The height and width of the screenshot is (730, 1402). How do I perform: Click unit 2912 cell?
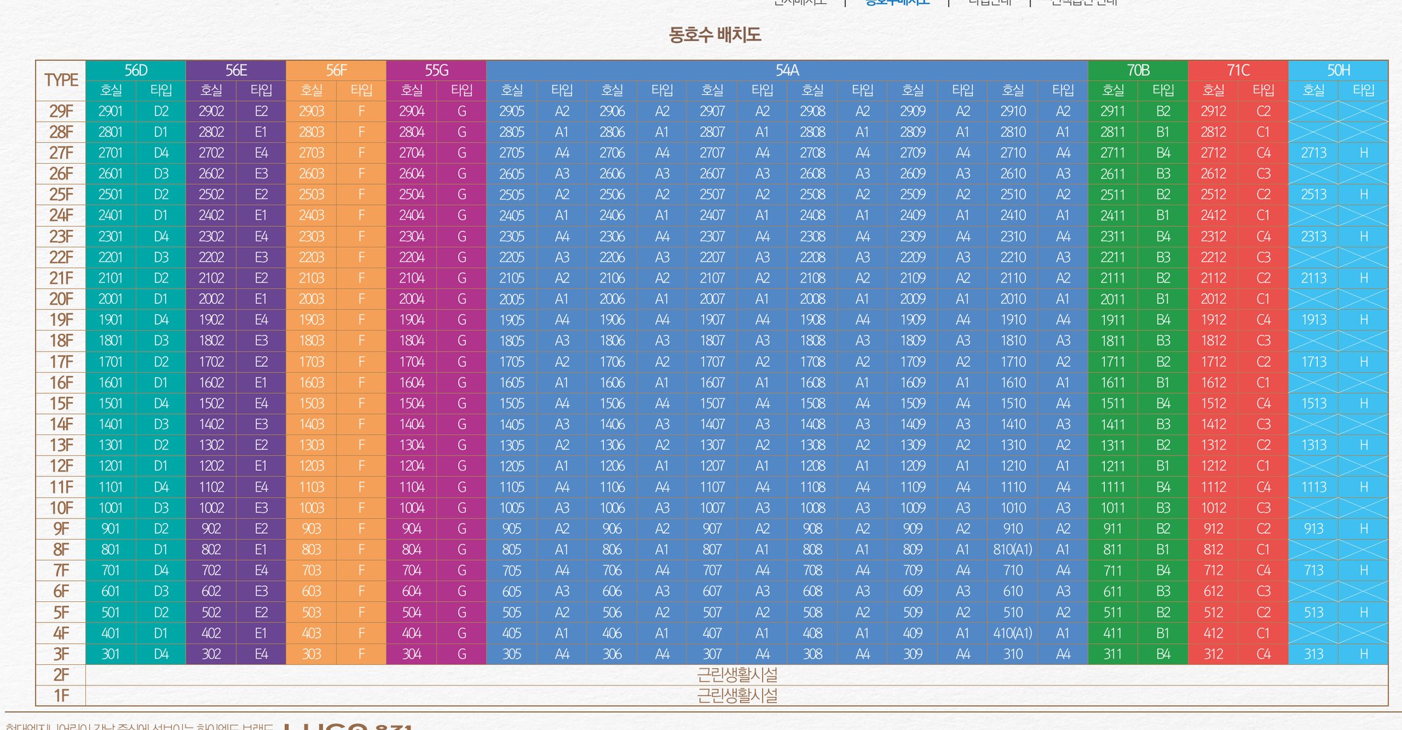(1213, 111)
